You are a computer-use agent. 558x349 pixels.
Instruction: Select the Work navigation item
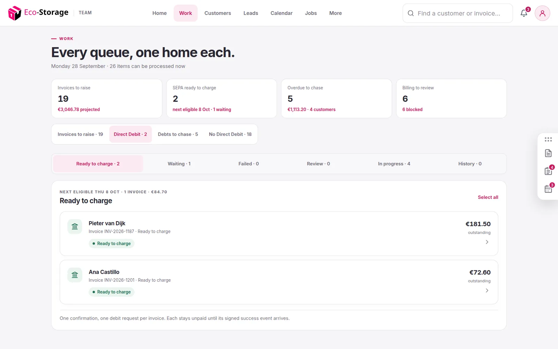click(186, 13)
